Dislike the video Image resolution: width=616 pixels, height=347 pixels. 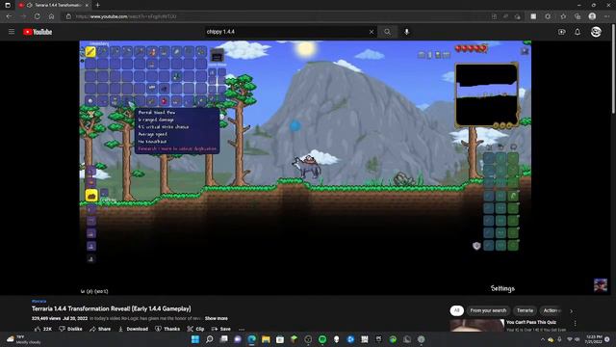(x=70, y=329)
